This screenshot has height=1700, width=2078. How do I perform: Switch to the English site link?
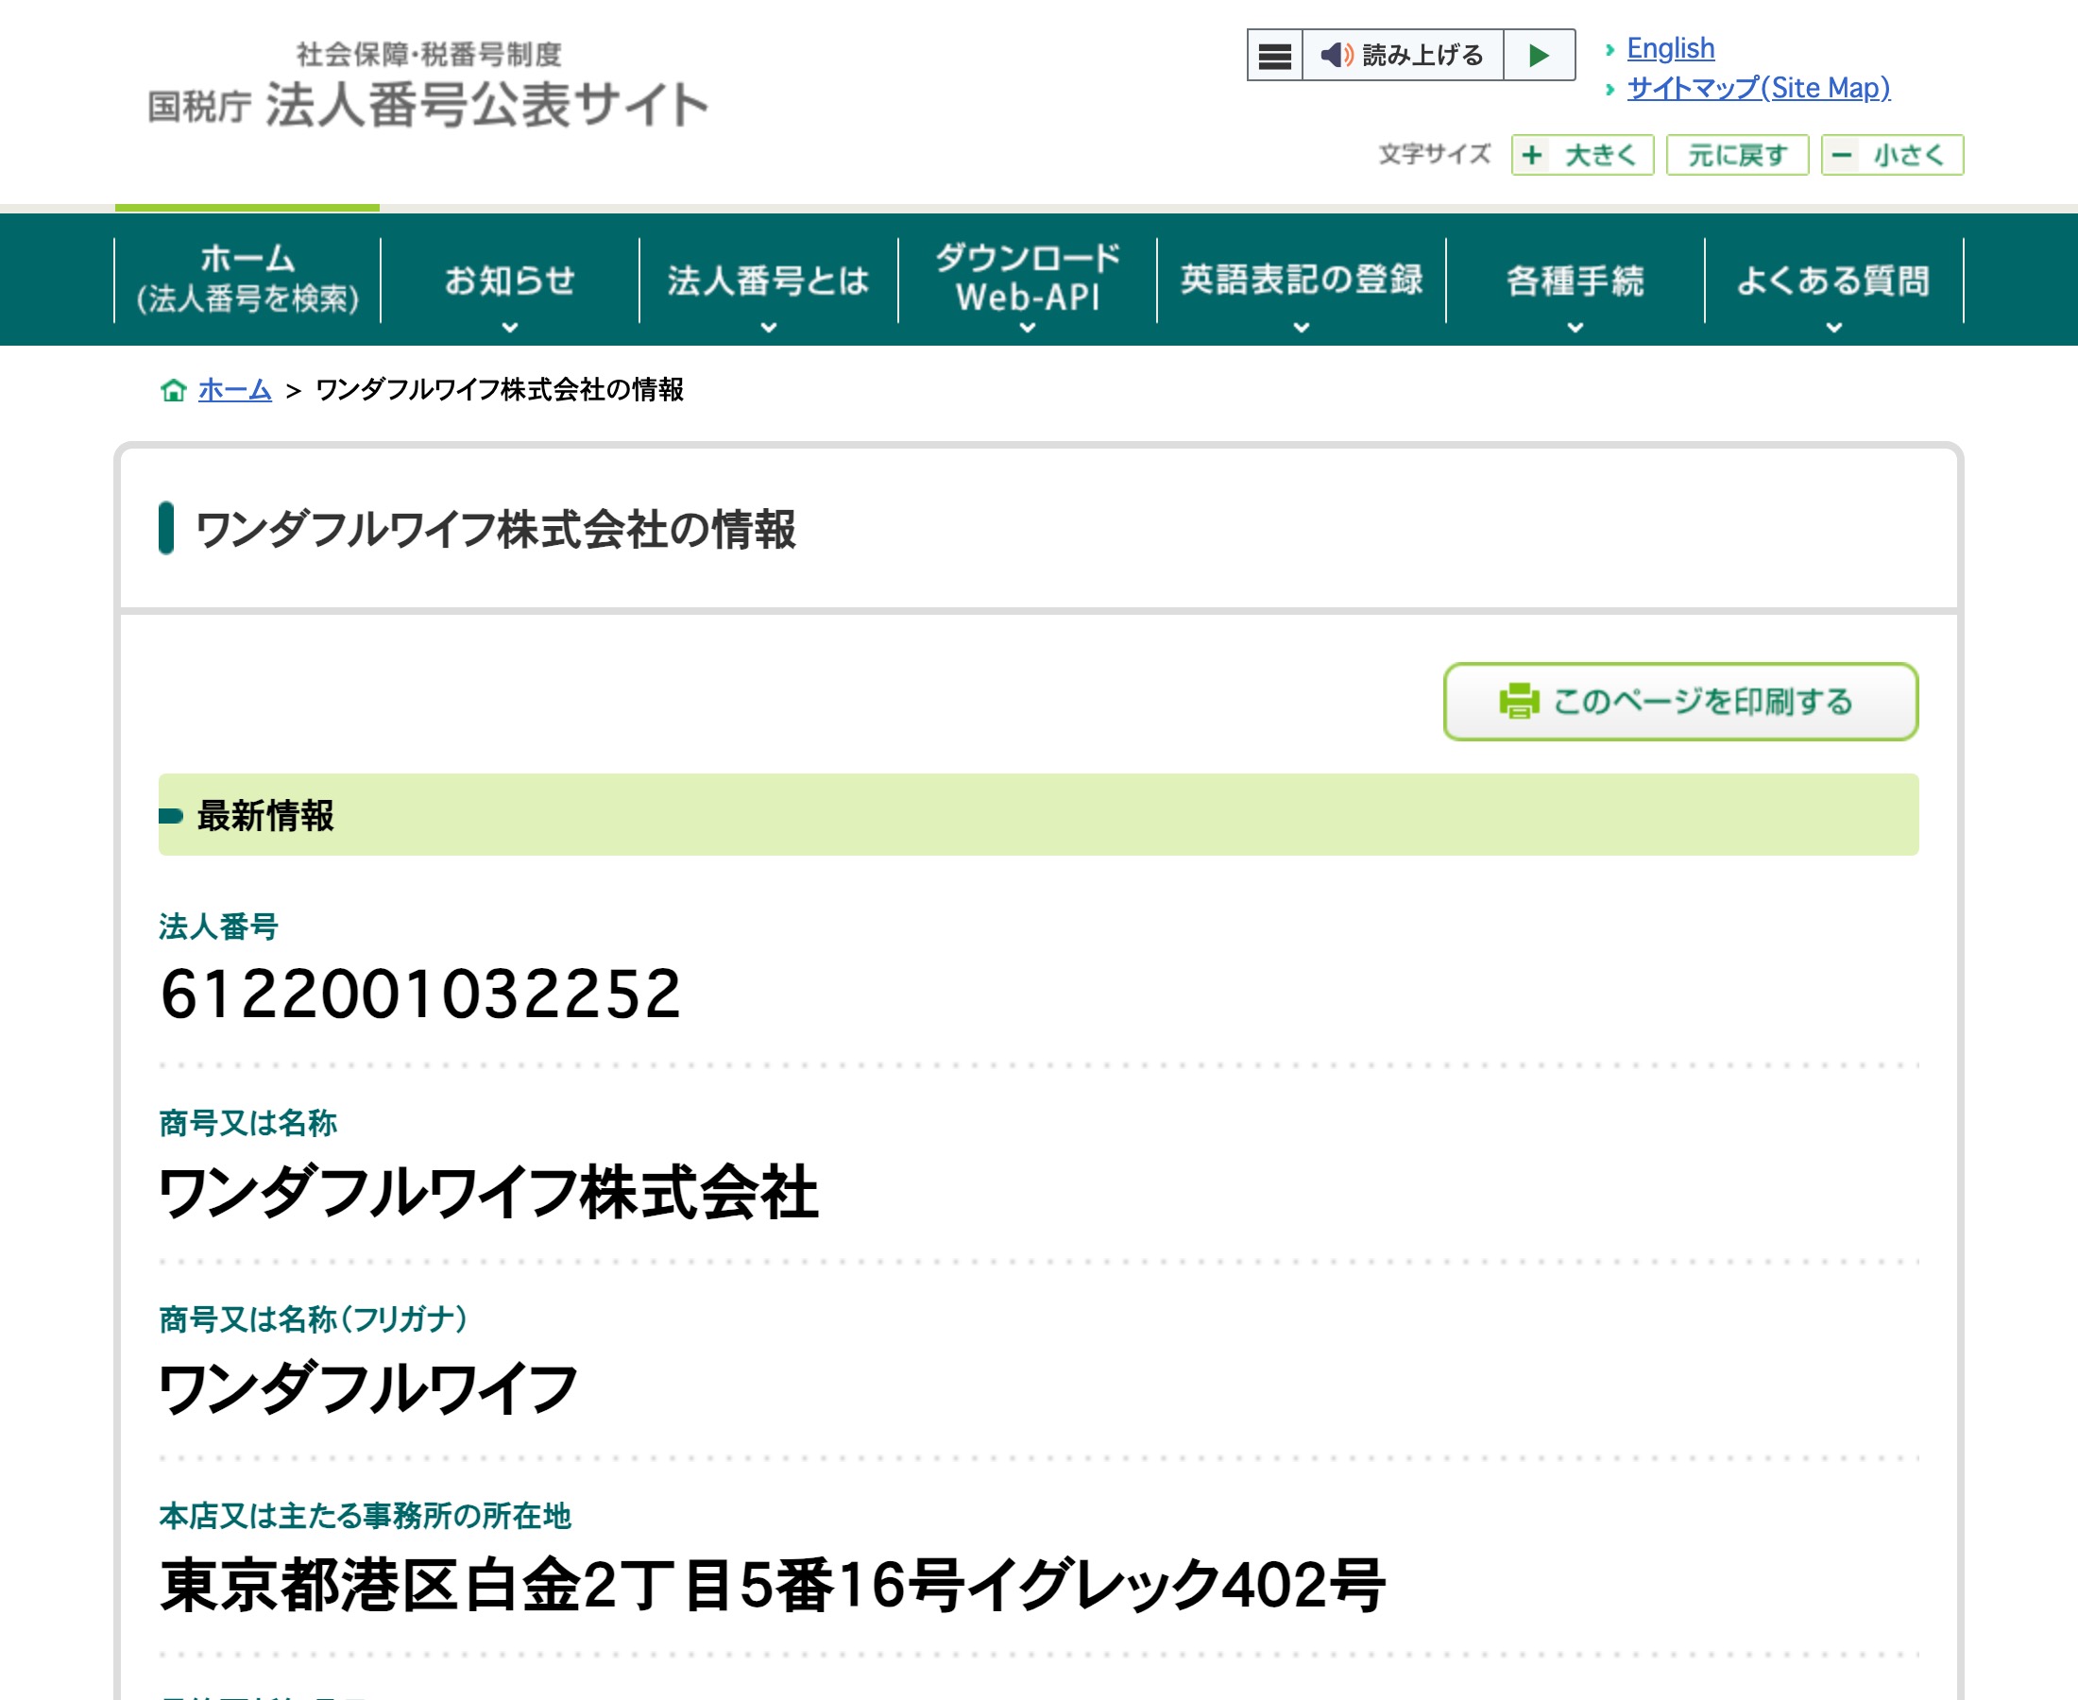(1671, 48)
